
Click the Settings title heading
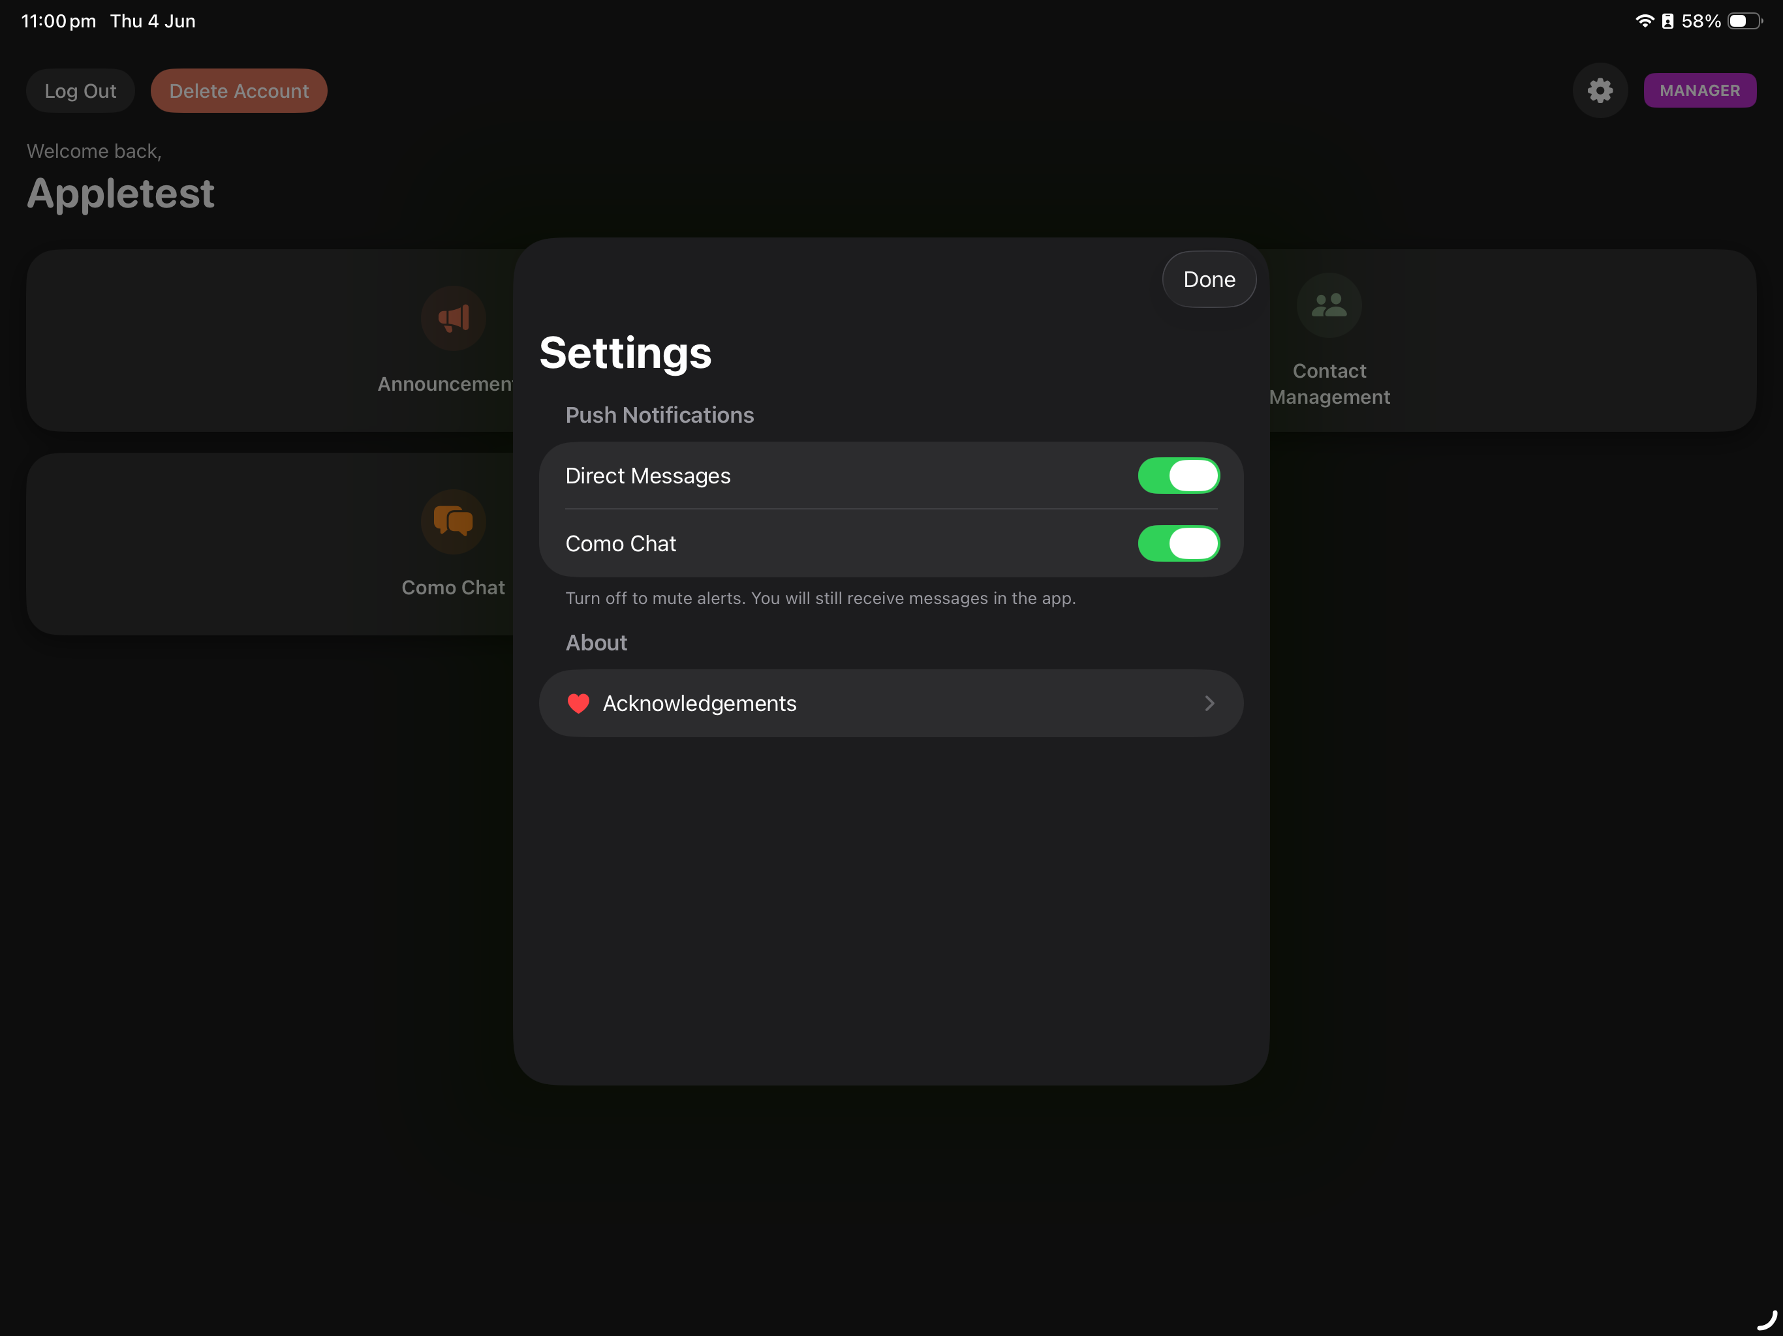click(x=625, y=353)
